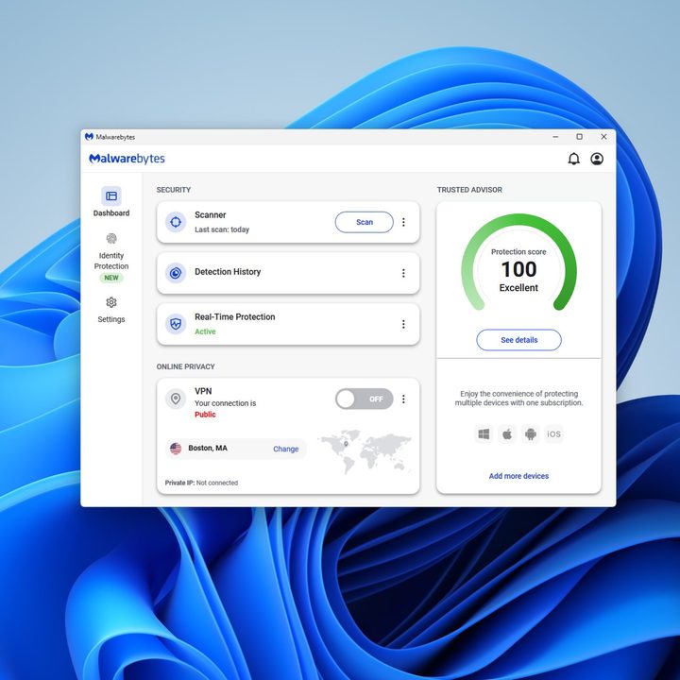Click the Scanner crosshair icon
680x680 pixels.
click(x=176, y=222)
